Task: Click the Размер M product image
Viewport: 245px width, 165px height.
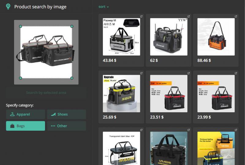Action: (121, 37)
